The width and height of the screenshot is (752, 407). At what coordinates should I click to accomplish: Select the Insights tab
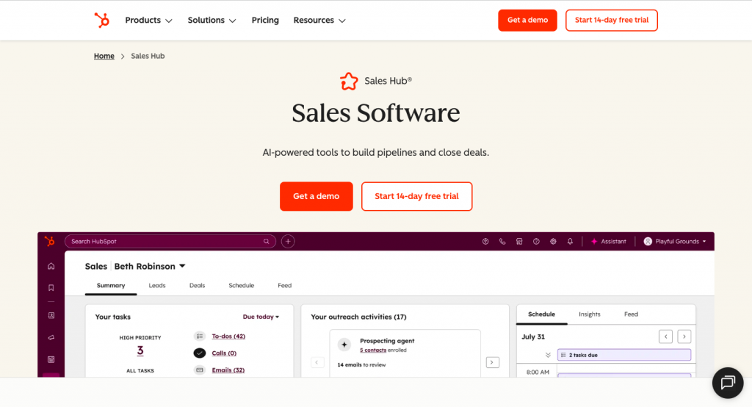(589, 314)
